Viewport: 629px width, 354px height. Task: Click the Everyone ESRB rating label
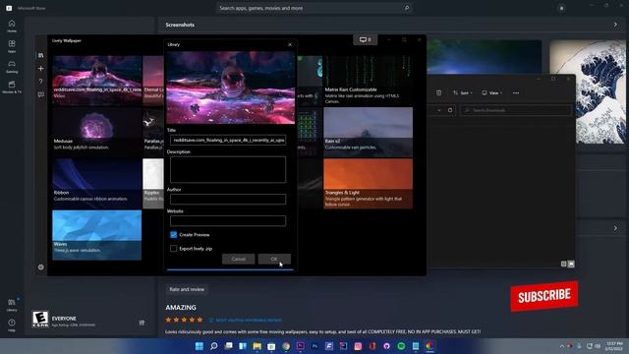point(64,319)
